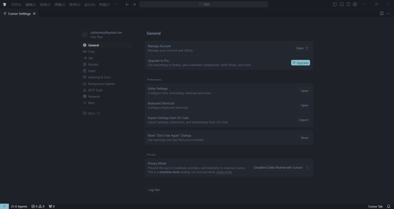
Task: Open problems errors and warnings indicator
Action: tap(38, 206)
